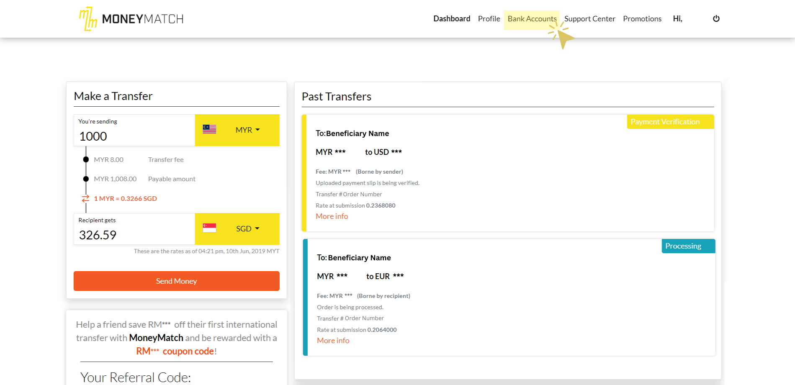This screenshot has height=385, width=795.
Task: Click the Recipient gets amount field
Action: [134, 229]
